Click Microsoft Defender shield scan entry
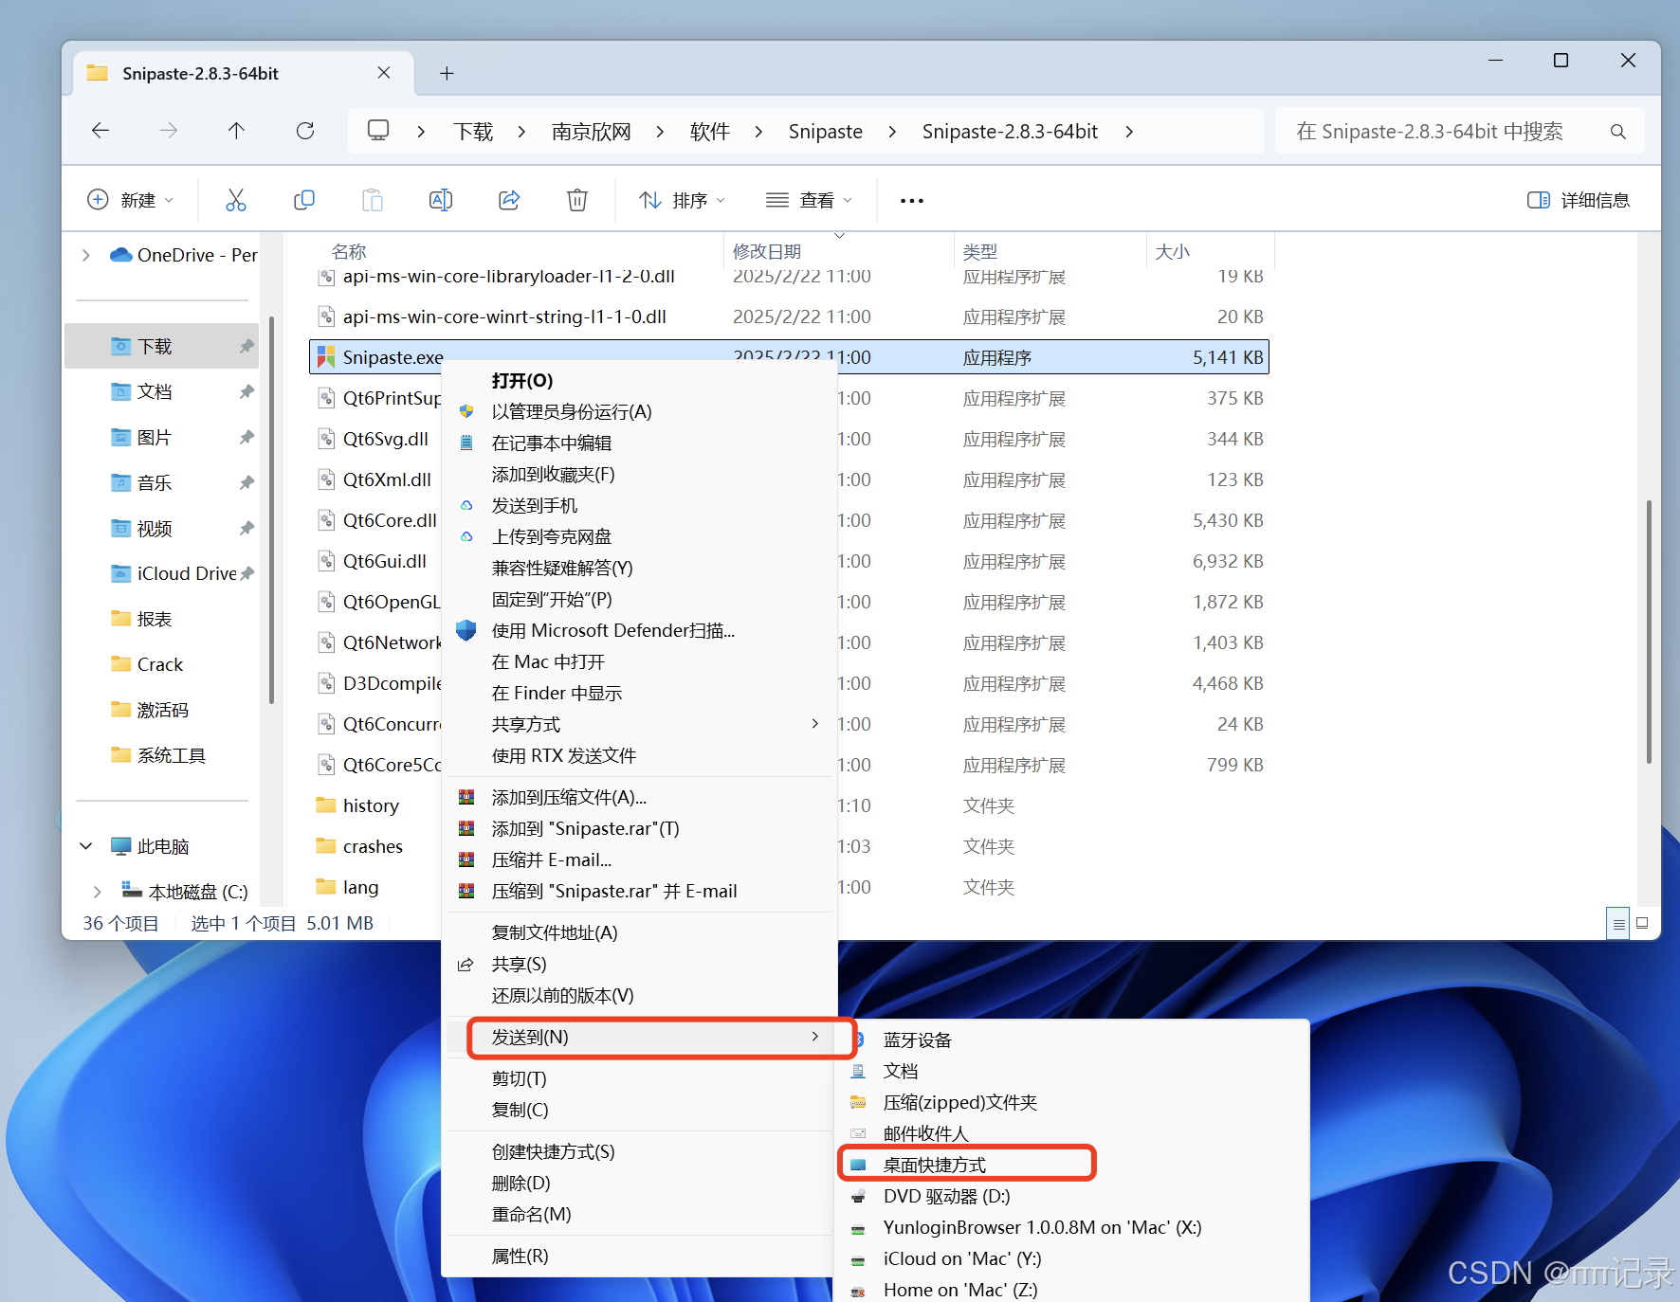This screenshot has width=1680, height=1302. [640, 630]
